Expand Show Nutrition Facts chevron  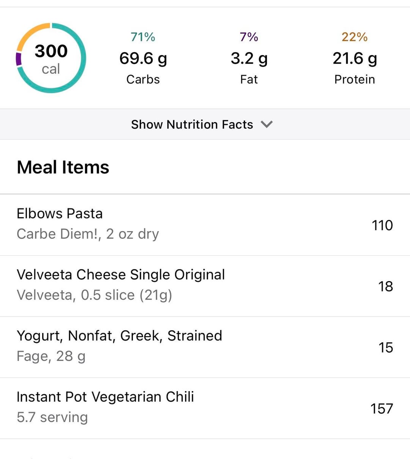tap(267, 124)
